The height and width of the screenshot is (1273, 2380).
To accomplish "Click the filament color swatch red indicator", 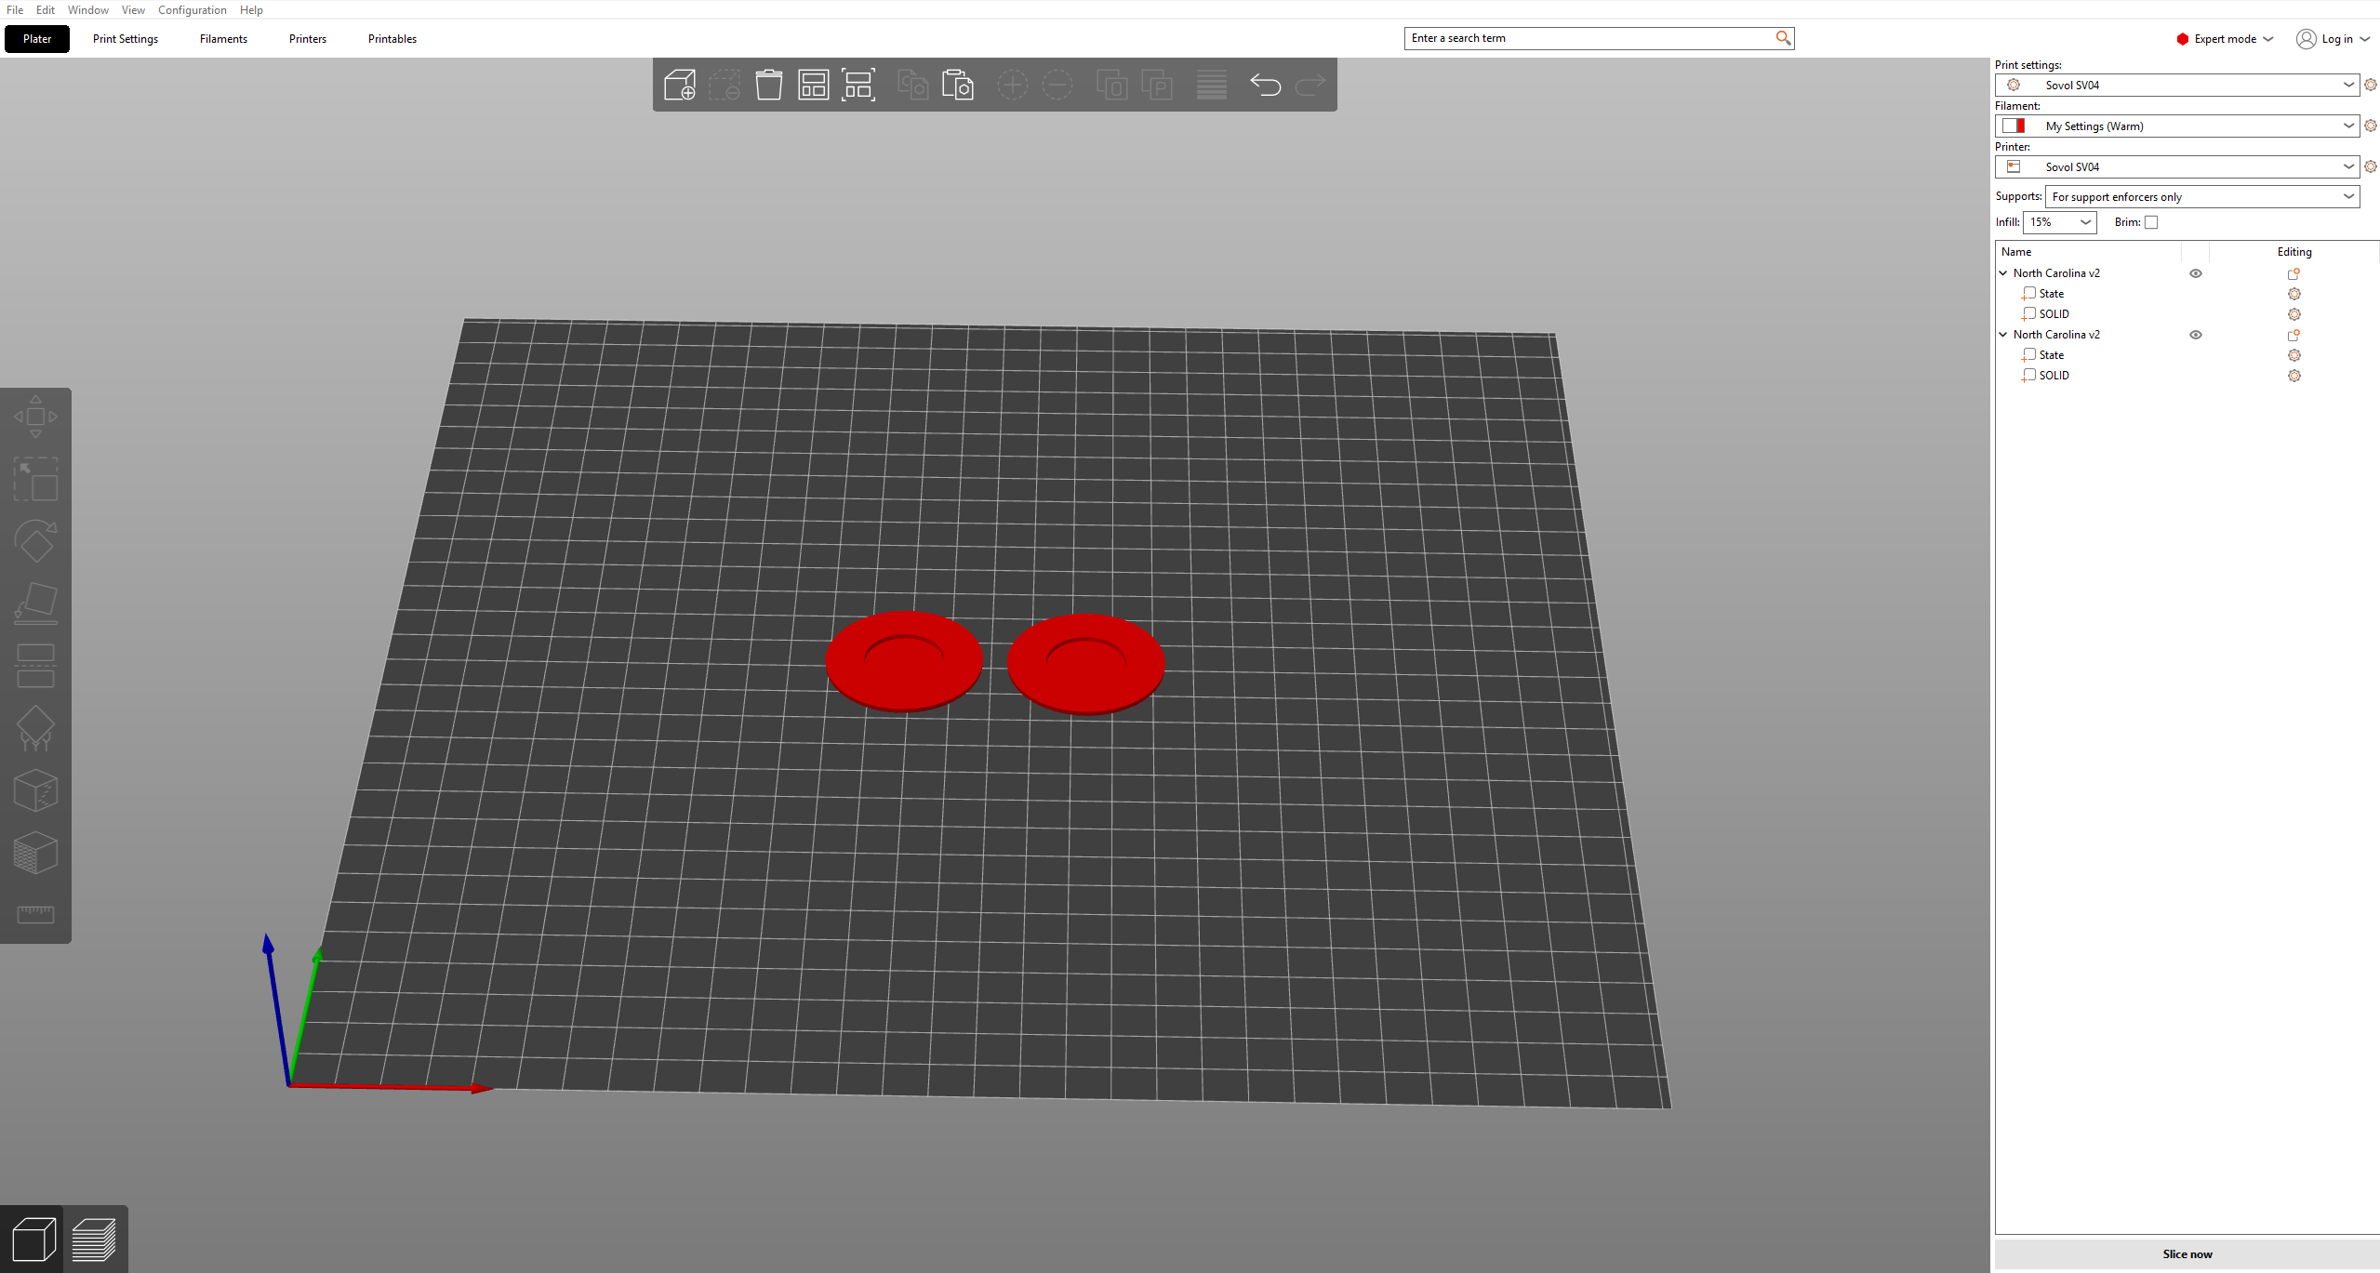I will [2018, 126].
